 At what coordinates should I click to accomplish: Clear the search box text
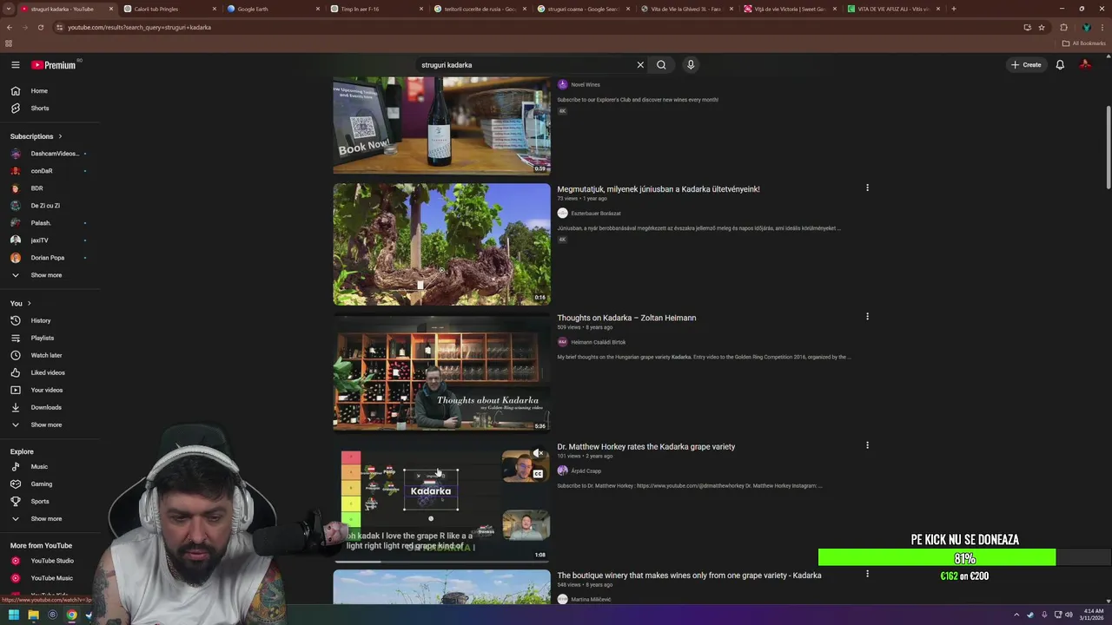pyautogui.click(x=640, y=65)
